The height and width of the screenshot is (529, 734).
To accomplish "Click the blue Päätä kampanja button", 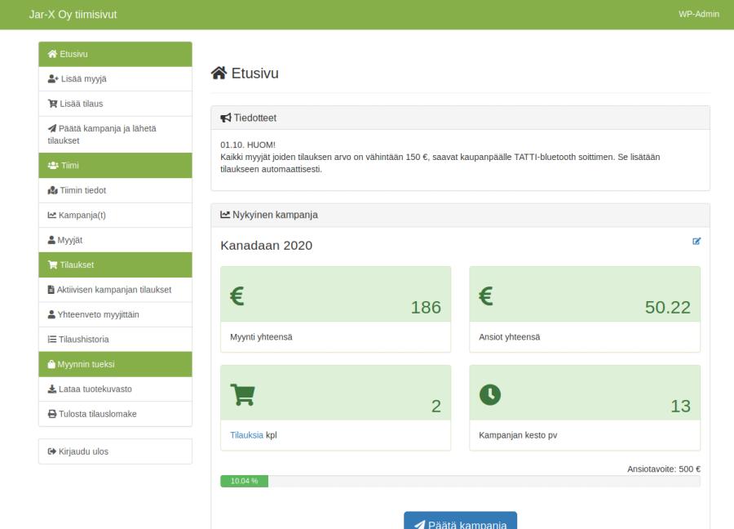I will [460, 521].
